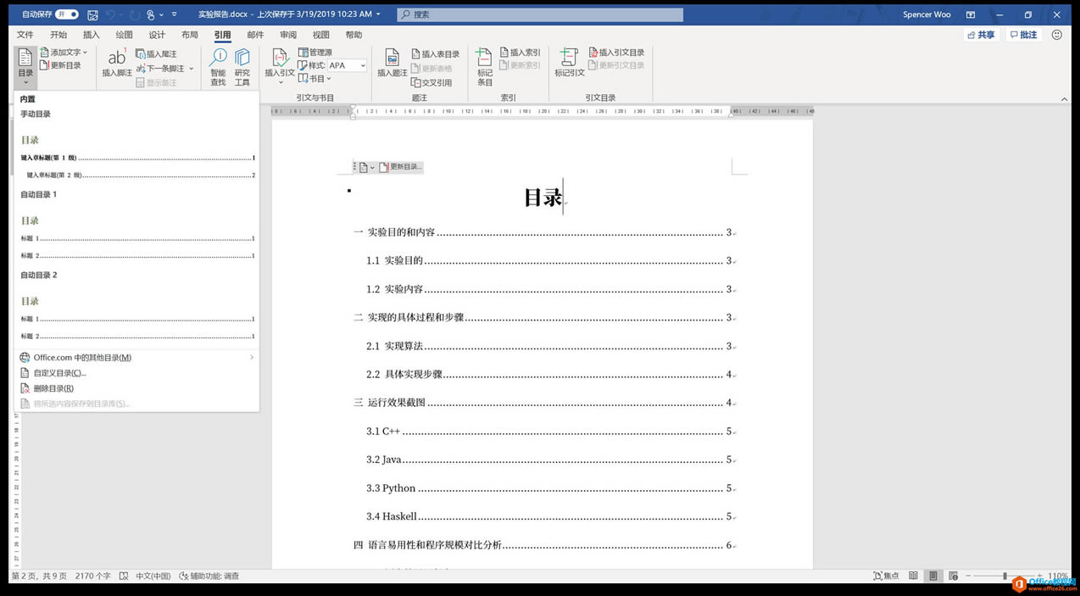1080x596 pixels.
Task: Switch to read mode view toggle
Action: point(913,576)
